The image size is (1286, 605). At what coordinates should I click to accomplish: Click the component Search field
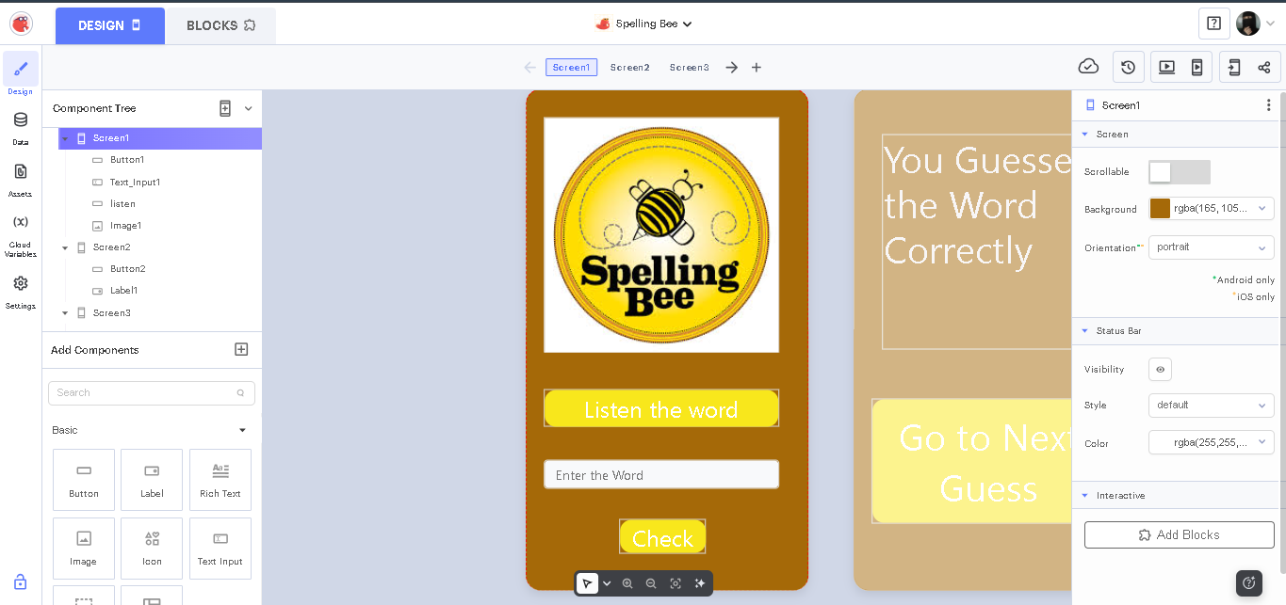point(152,392)
